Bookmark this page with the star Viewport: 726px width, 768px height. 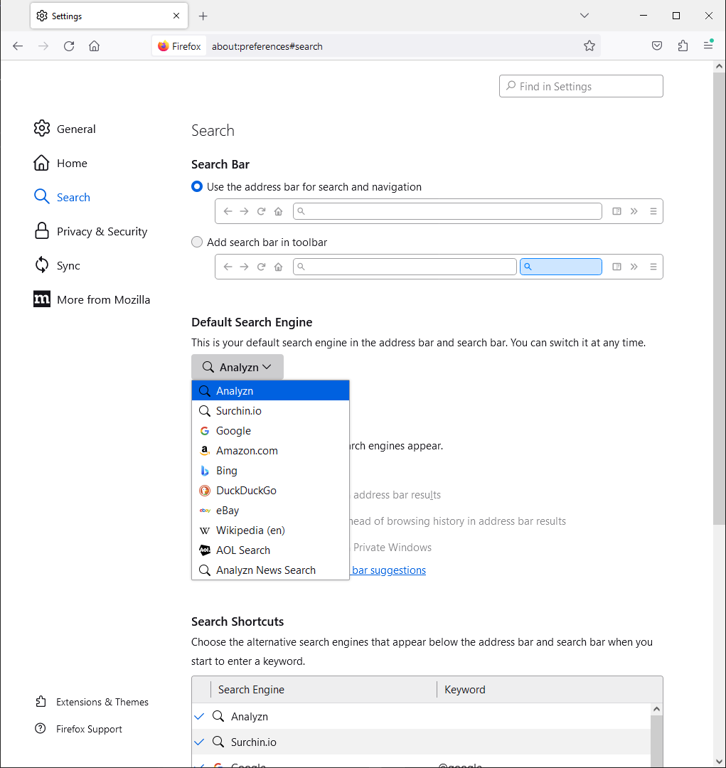(x=589, y=46)
